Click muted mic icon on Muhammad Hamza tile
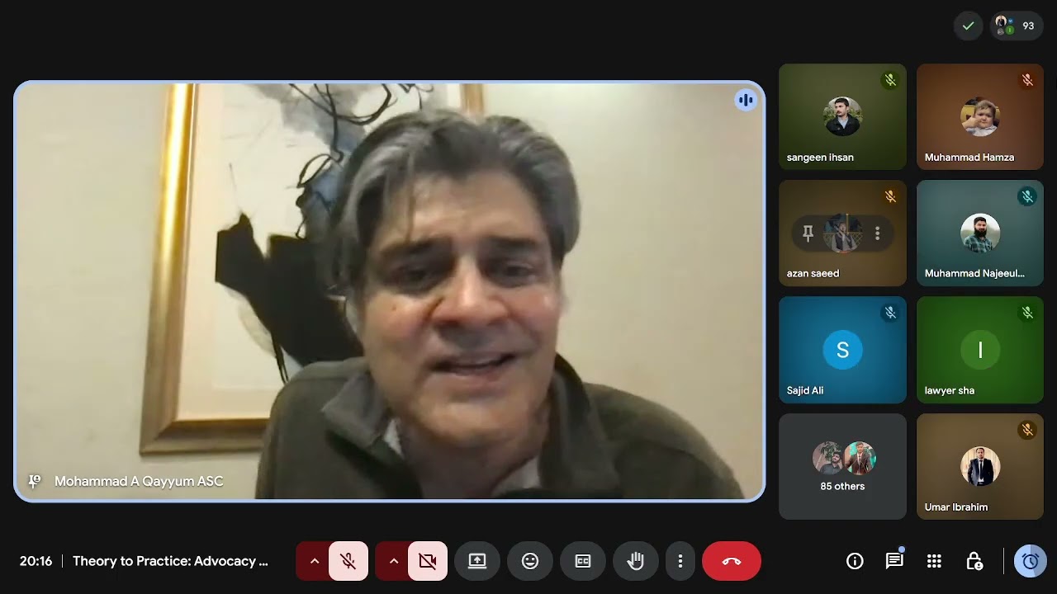 tap(1027, 80)
